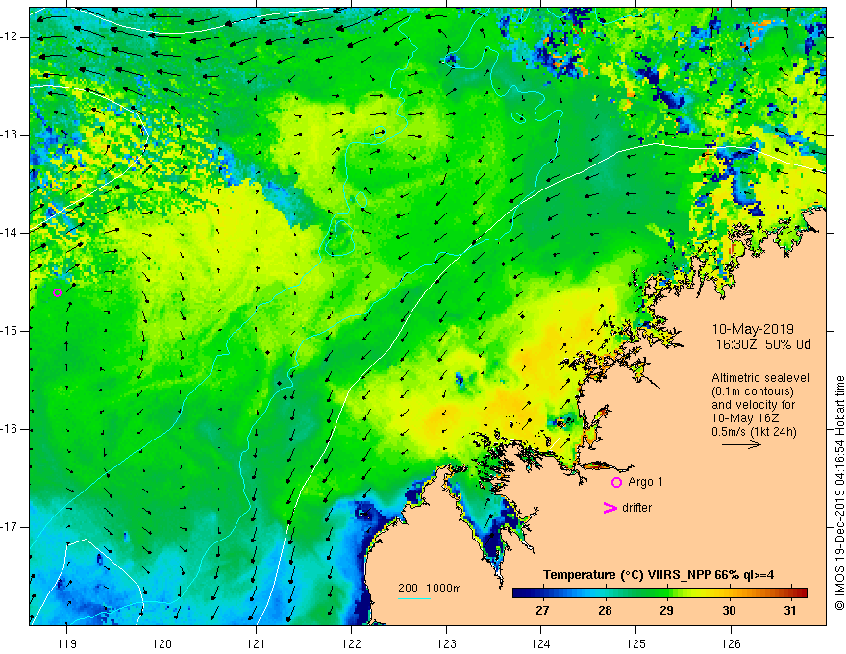This screenshot has height=654, width=846.
Task: Click the 27 value on the color scale
Action: pos(542,611)
